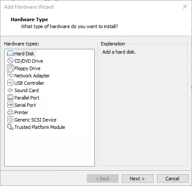Select the Printer label

(x=21, y=112)
